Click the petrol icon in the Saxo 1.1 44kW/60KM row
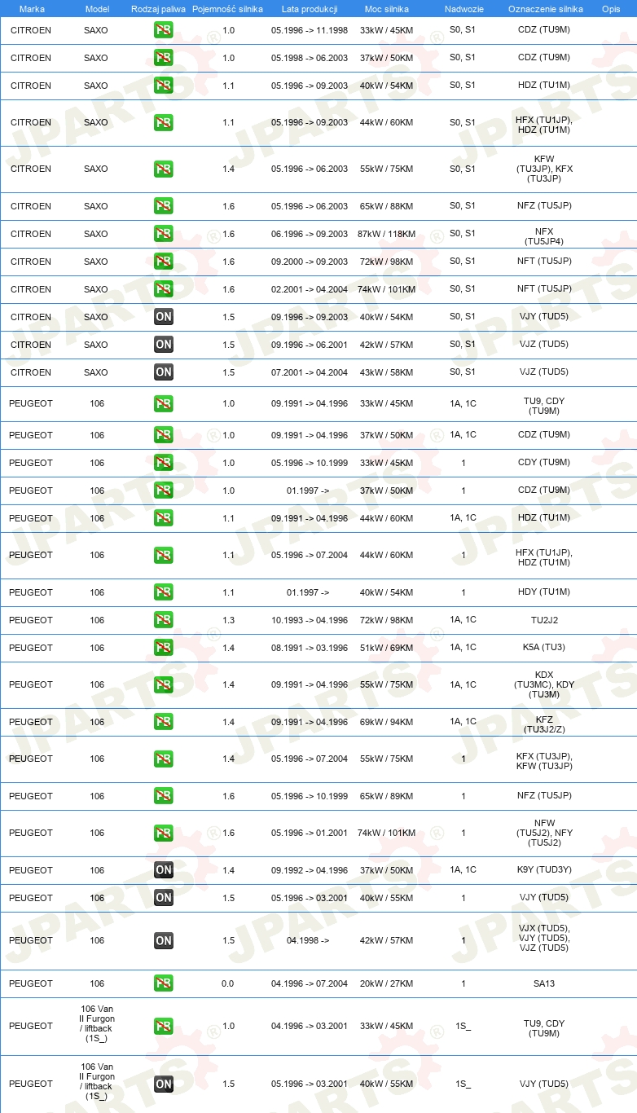Image resolution: width=637 pixels, height=1113 pixels. tap(163, 123)
